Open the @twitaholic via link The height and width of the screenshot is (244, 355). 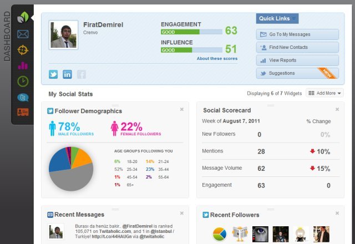point(151,237)
